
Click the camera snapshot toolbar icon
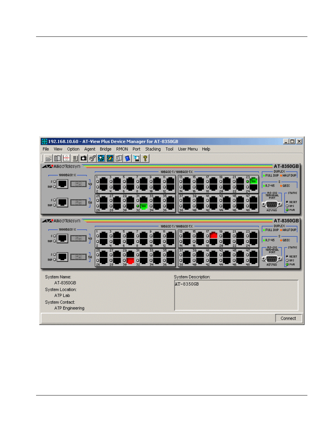point(84,158)
